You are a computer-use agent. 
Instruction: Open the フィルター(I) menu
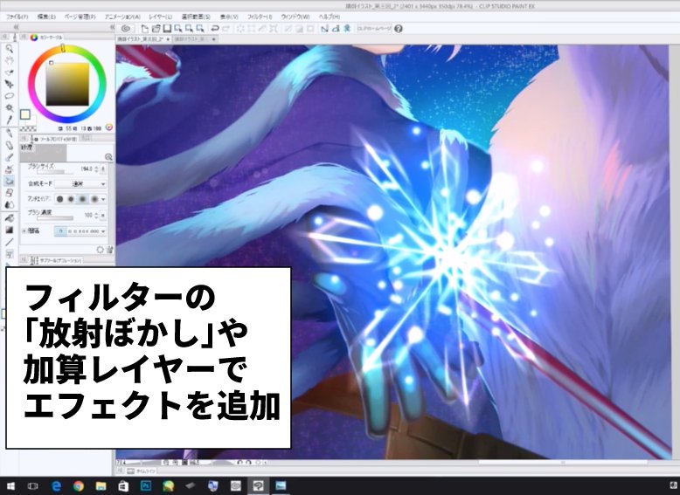point(260,17)
